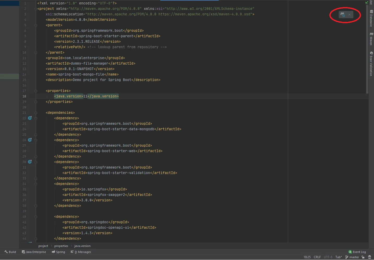The image size is (374, 260).
Task: Select the properties breadcrumb
Action: click(x=61, y=246)
